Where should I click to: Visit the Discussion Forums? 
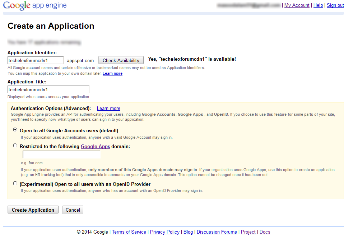click(x=217, y=232)
